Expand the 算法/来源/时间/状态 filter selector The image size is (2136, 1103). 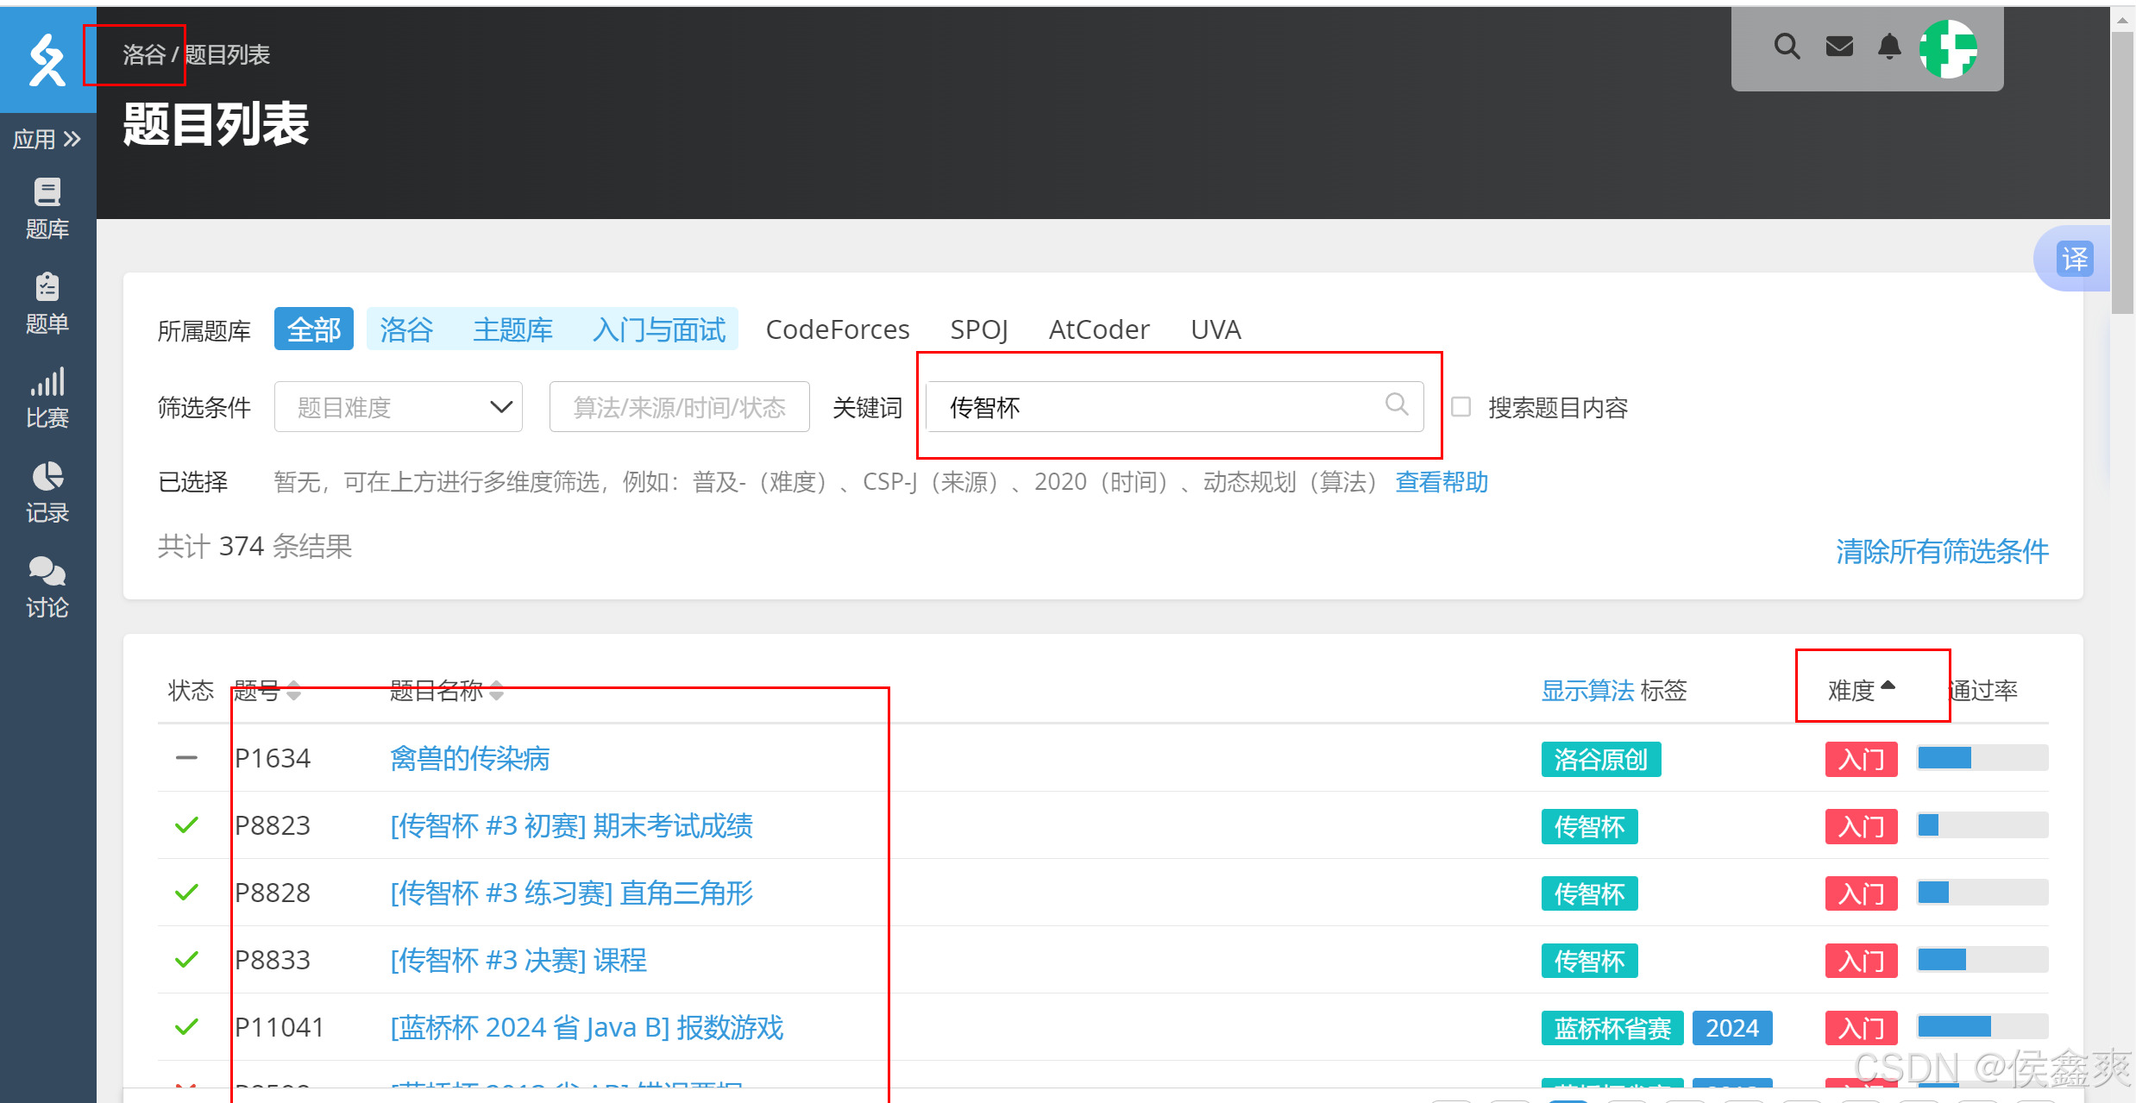679,406
